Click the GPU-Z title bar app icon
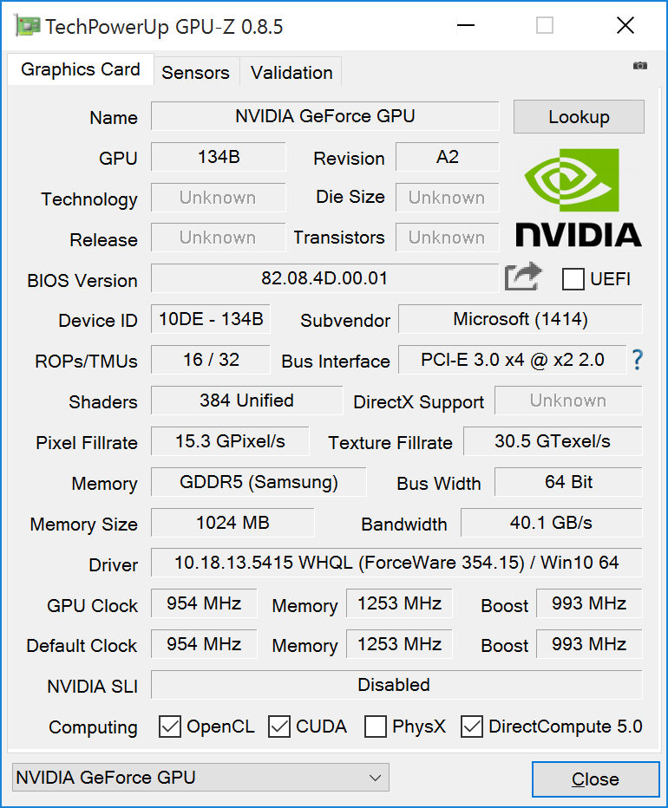The width and height of the screenshot is (668, 808). point(26,26)
